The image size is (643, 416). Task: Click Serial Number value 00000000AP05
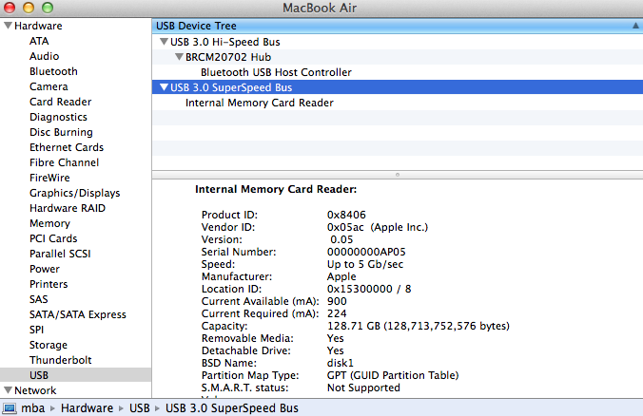coord(366,252)
